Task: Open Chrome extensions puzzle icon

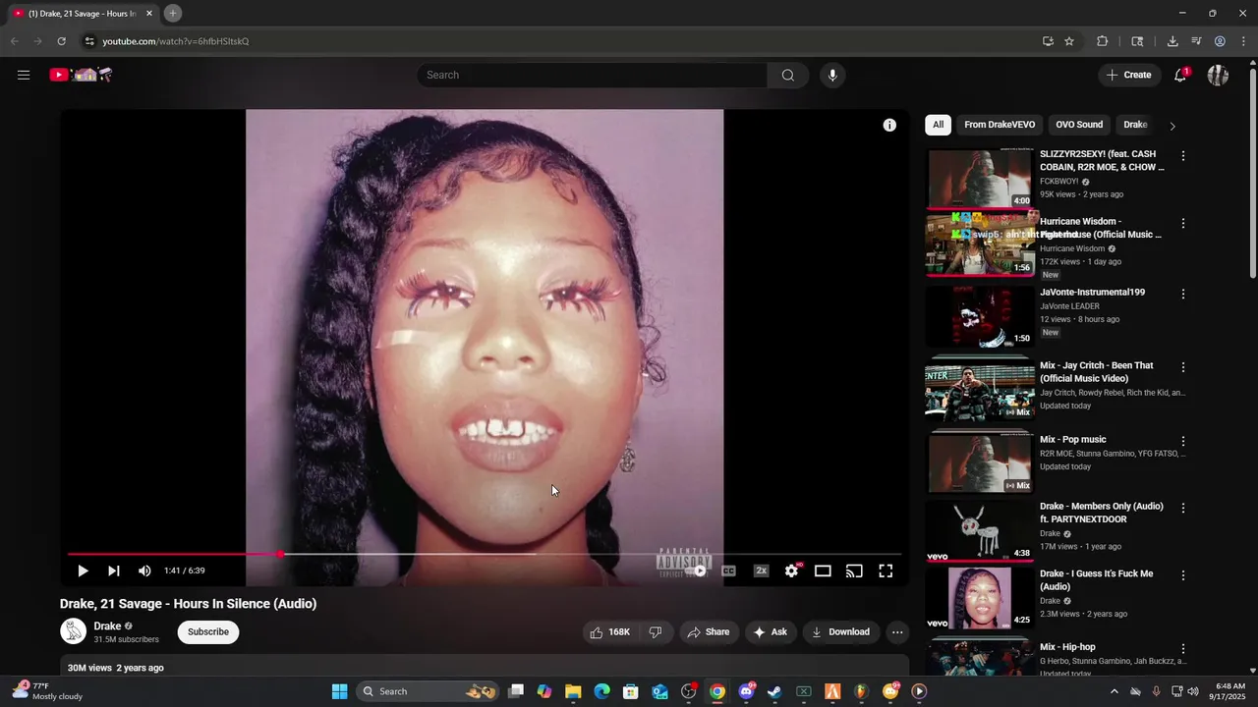Action: click(x=1102, y=41)
